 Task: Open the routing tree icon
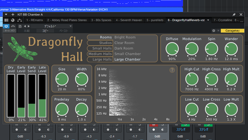pos(20,20)
